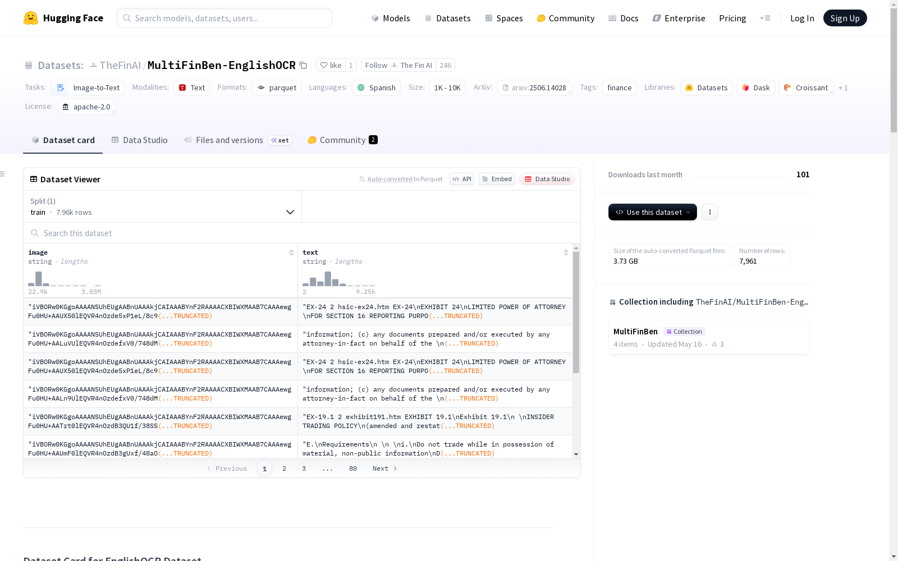Viewport: 898px width, 561px height.
Task: Click the Auto-converted to Parquet link
Action: [x=401, y=179]
